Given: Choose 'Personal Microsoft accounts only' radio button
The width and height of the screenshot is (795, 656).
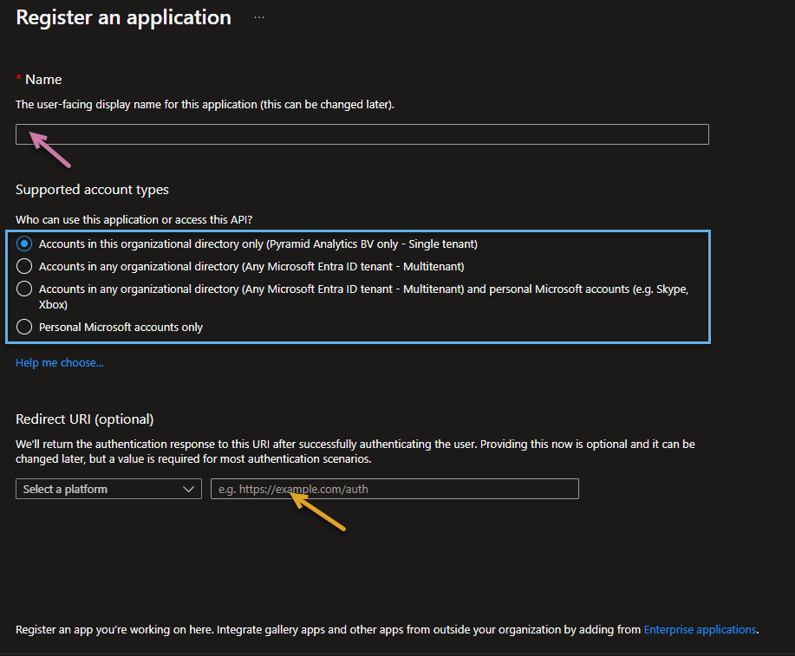Looking at the screenshot, I should pyautogui.click(x=24, y=327).
